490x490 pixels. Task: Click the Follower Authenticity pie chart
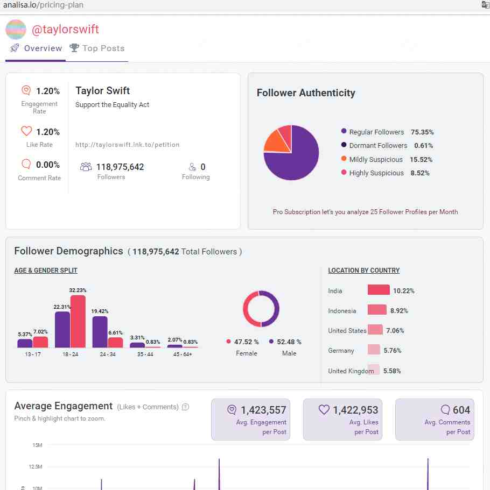pyautogui.click(x=291, y=153)
